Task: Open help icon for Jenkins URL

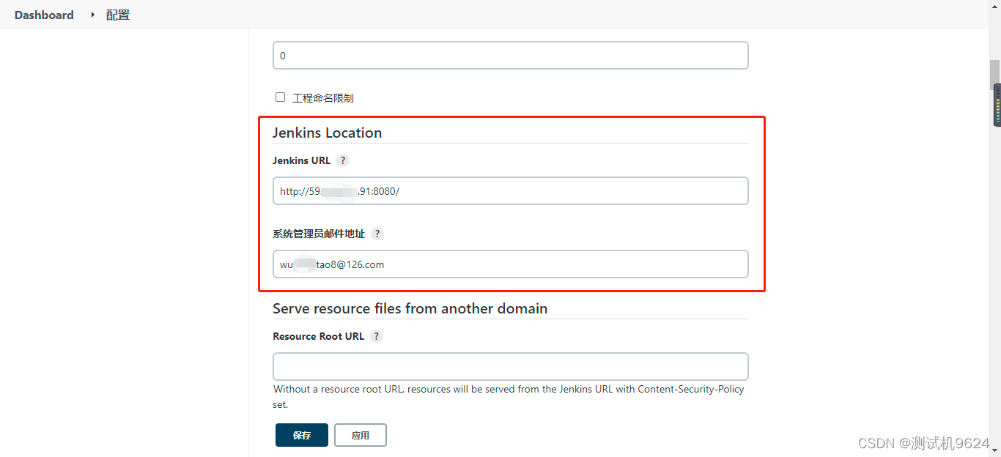Action: (x=343, y=160)
